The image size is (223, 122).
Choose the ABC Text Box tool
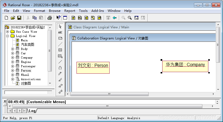coord(60,32)
